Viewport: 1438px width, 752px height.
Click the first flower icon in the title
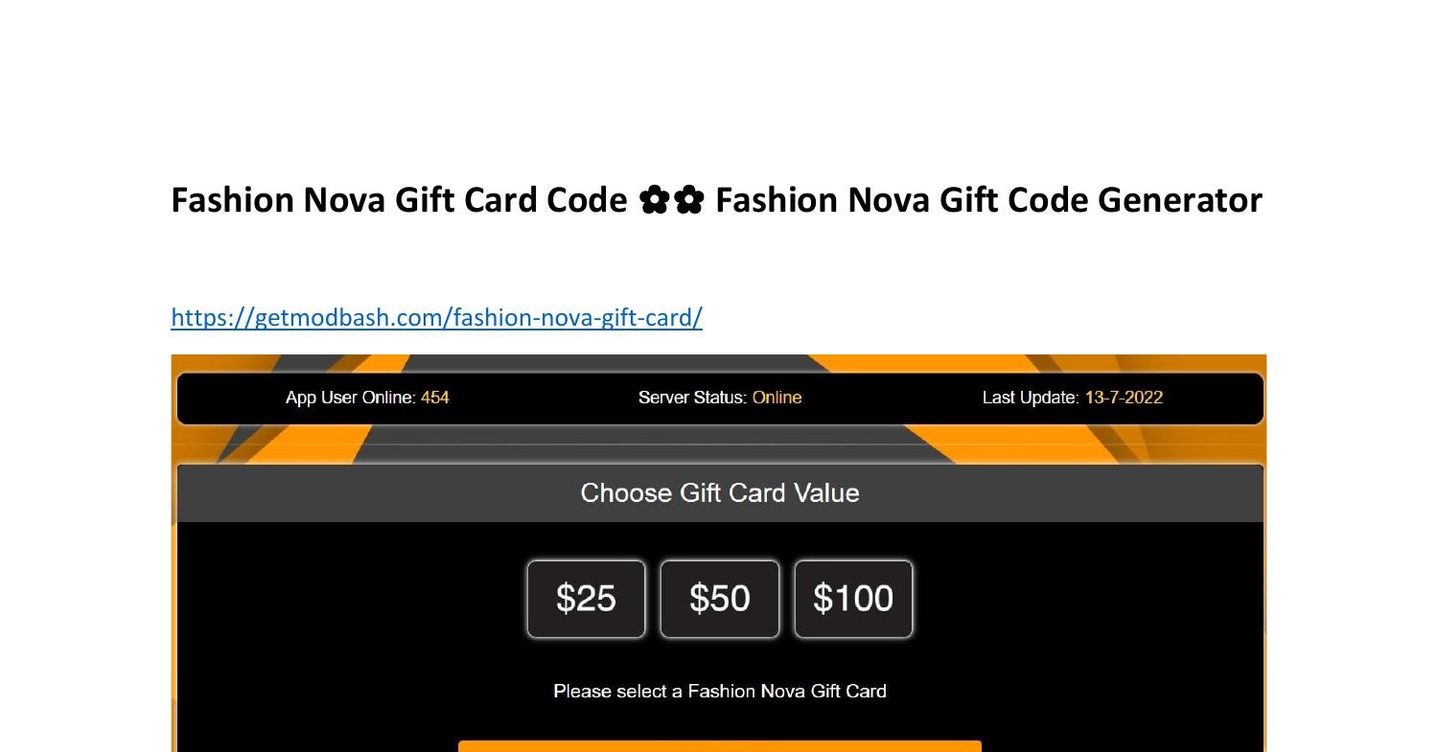coord(654,200)
